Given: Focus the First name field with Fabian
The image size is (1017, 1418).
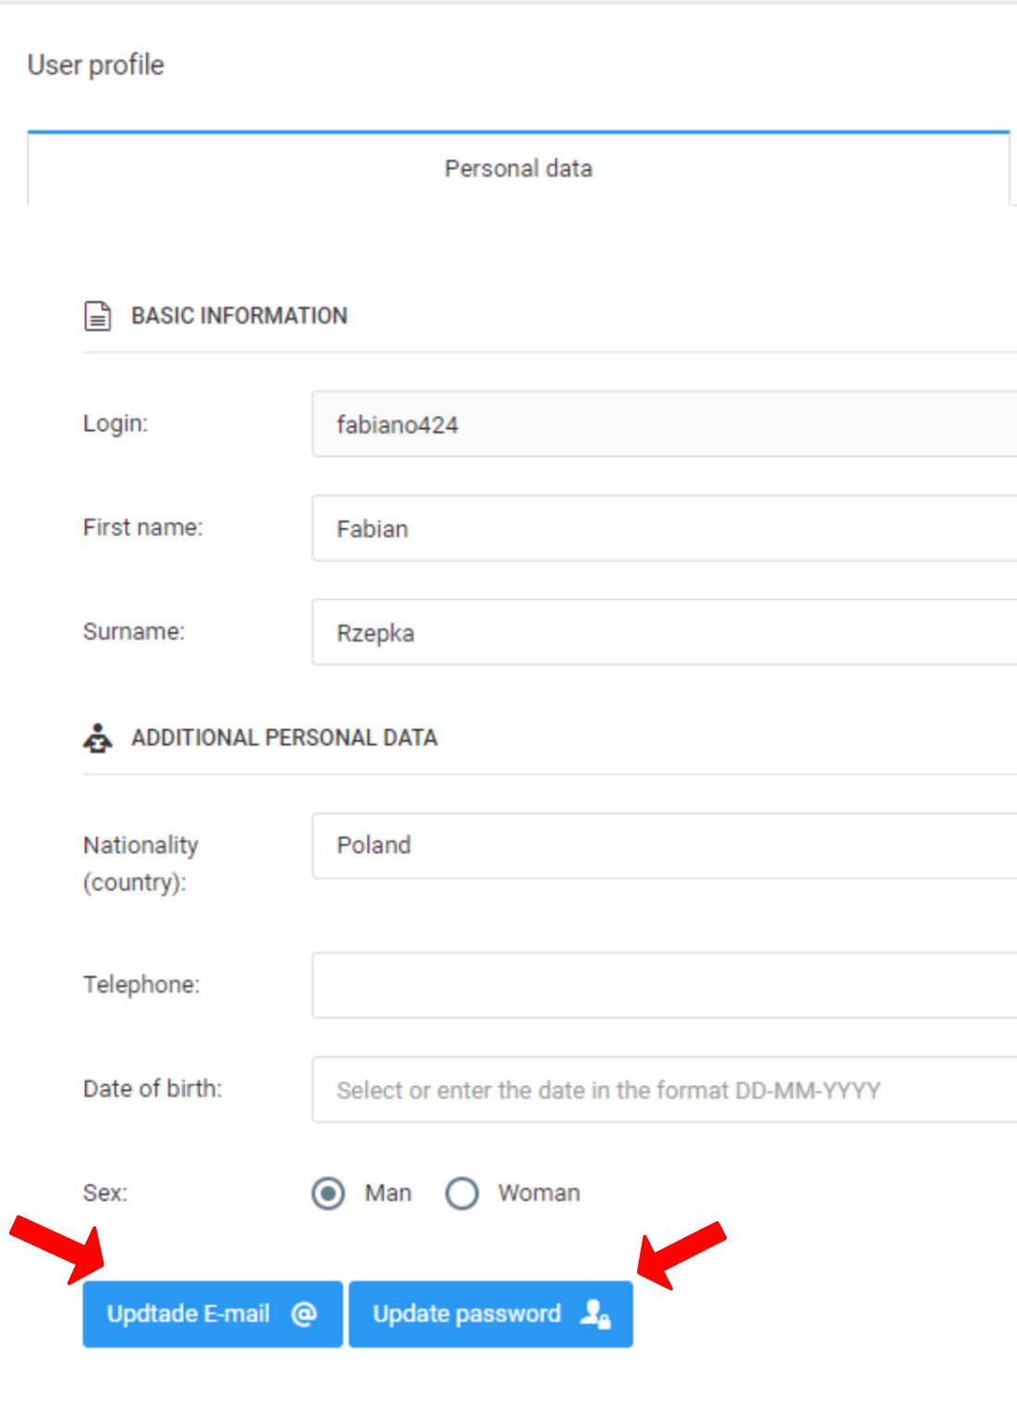Looking at the screenshot, I should pos(664,529).
